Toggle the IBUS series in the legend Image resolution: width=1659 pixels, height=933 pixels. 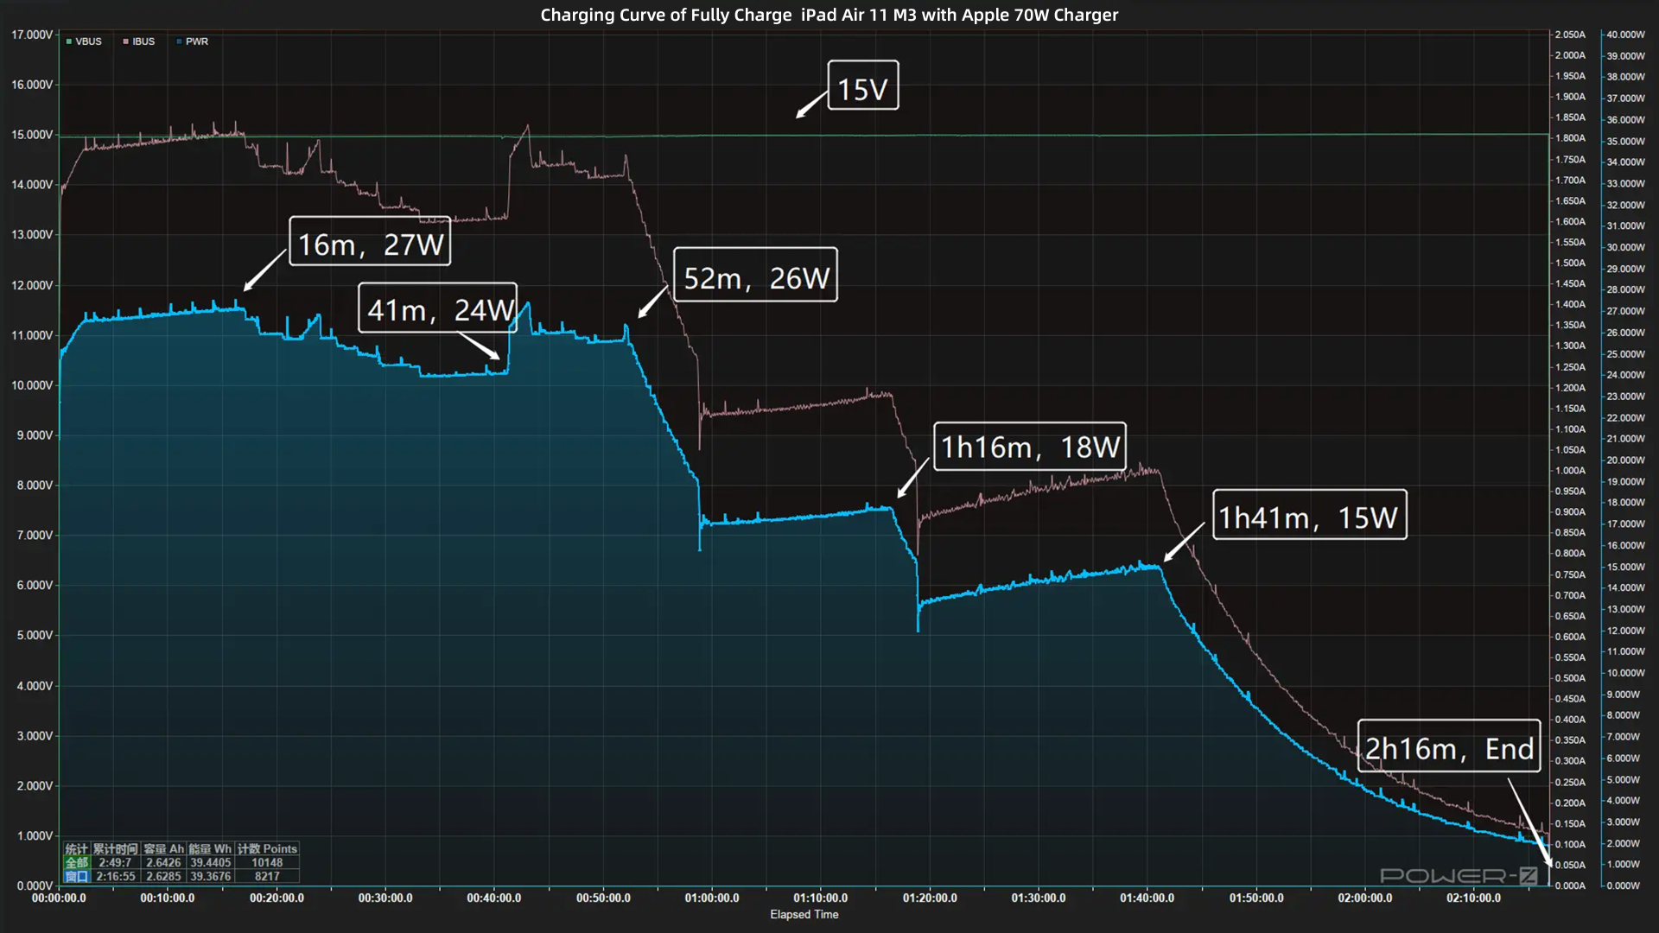139,41
